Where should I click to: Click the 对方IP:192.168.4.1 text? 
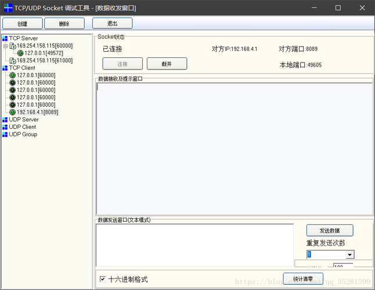[235, 49]
